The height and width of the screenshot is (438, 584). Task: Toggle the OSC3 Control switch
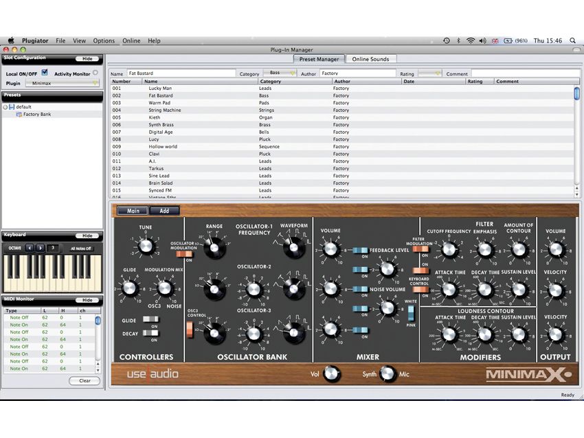tap(190, 329)
